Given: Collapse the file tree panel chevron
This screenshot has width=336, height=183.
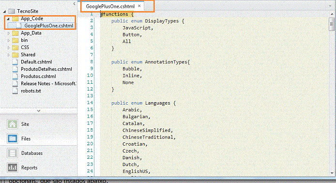Looking at the screenshot, I should coord(74,4).
